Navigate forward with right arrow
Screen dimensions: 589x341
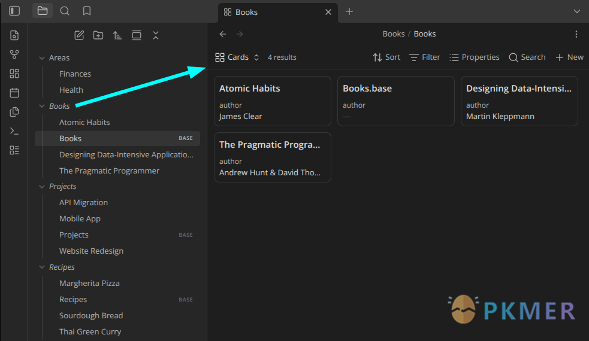(240, 34)
